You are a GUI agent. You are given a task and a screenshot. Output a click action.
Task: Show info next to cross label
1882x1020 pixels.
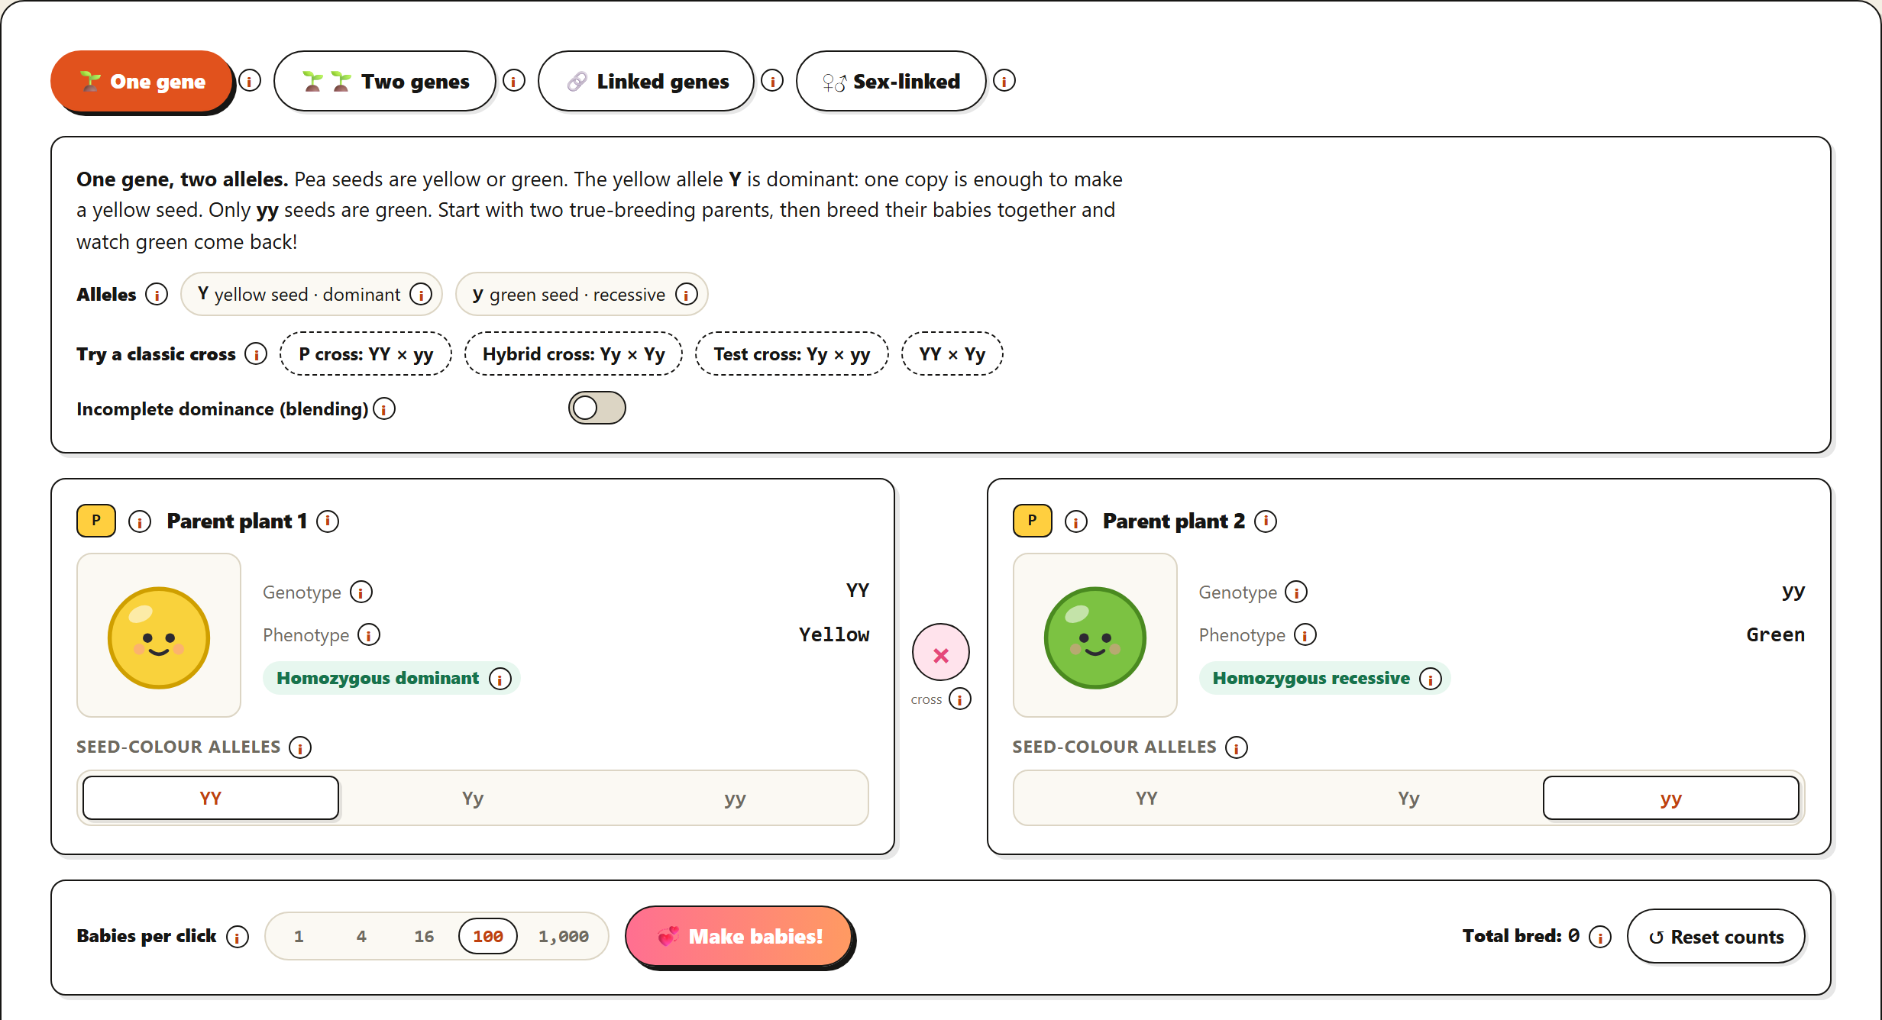pos(960,699)
